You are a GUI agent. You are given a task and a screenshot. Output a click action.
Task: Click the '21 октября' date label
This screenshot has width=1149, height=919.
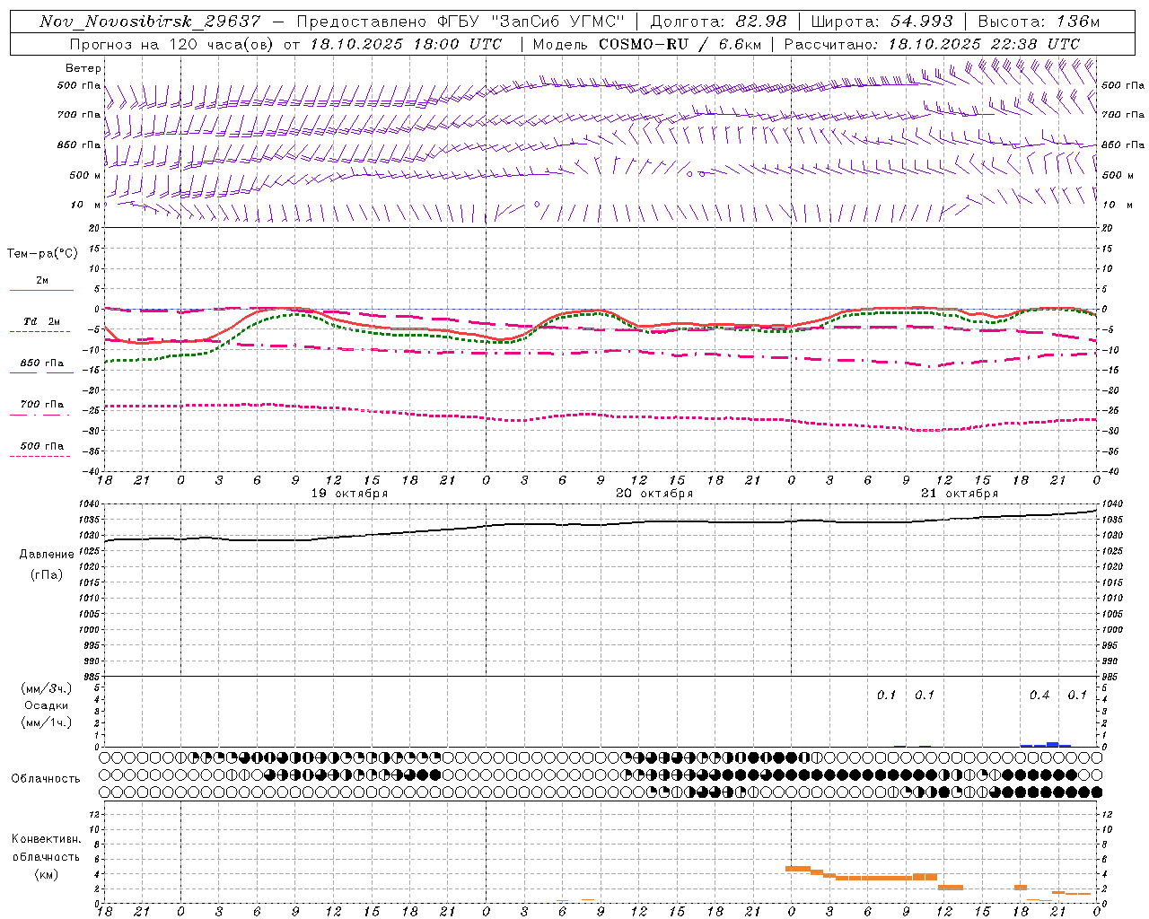tap(960, 494)
